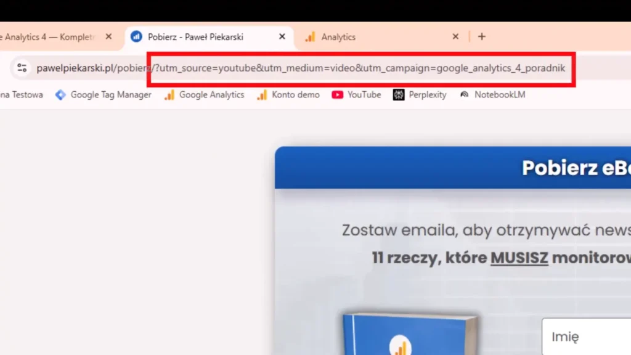
Task: Click the Google Tag Manager bookmark icon
Action: pyautogui.click(x=60, y=95)
